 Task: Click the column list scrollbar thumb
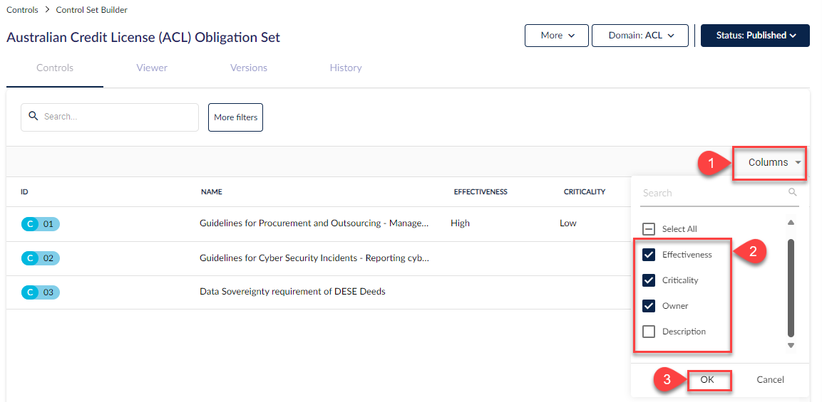point(791,288)
